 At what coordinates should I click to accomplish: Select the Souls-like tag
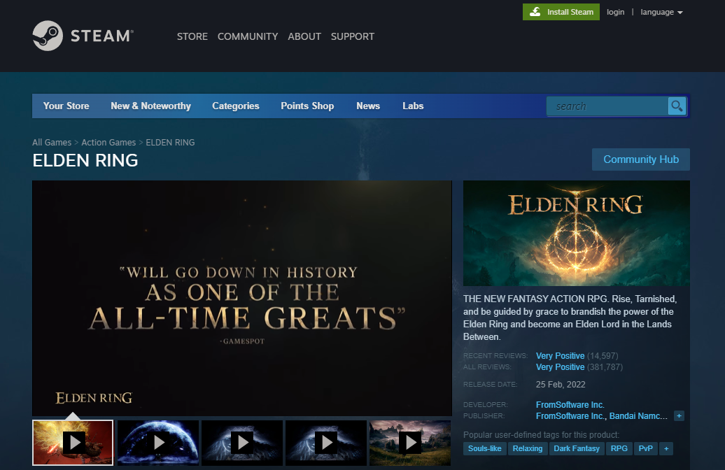[484, 449]
